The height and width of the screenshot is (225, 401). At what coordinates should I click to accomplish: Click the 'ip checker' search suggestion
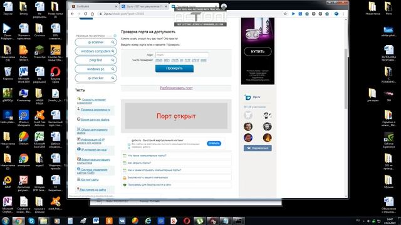[96, 77]
